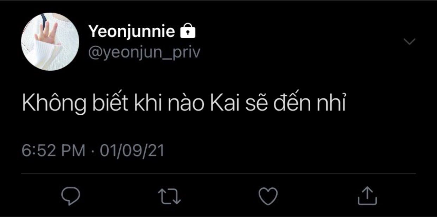Toggle the retweet arrows on this post
The width and height of the screenshot is (437, 217).
(170, 196)
